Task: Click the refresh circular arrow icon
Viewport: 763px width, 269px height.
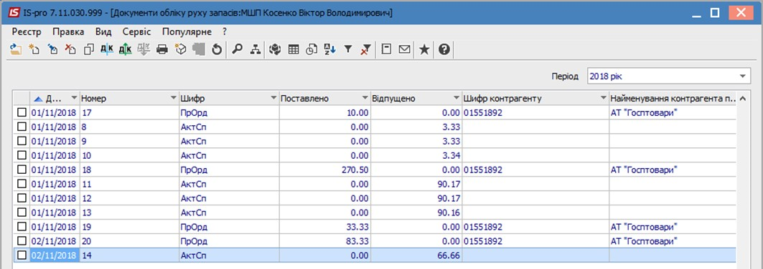Action: [217, 49]
